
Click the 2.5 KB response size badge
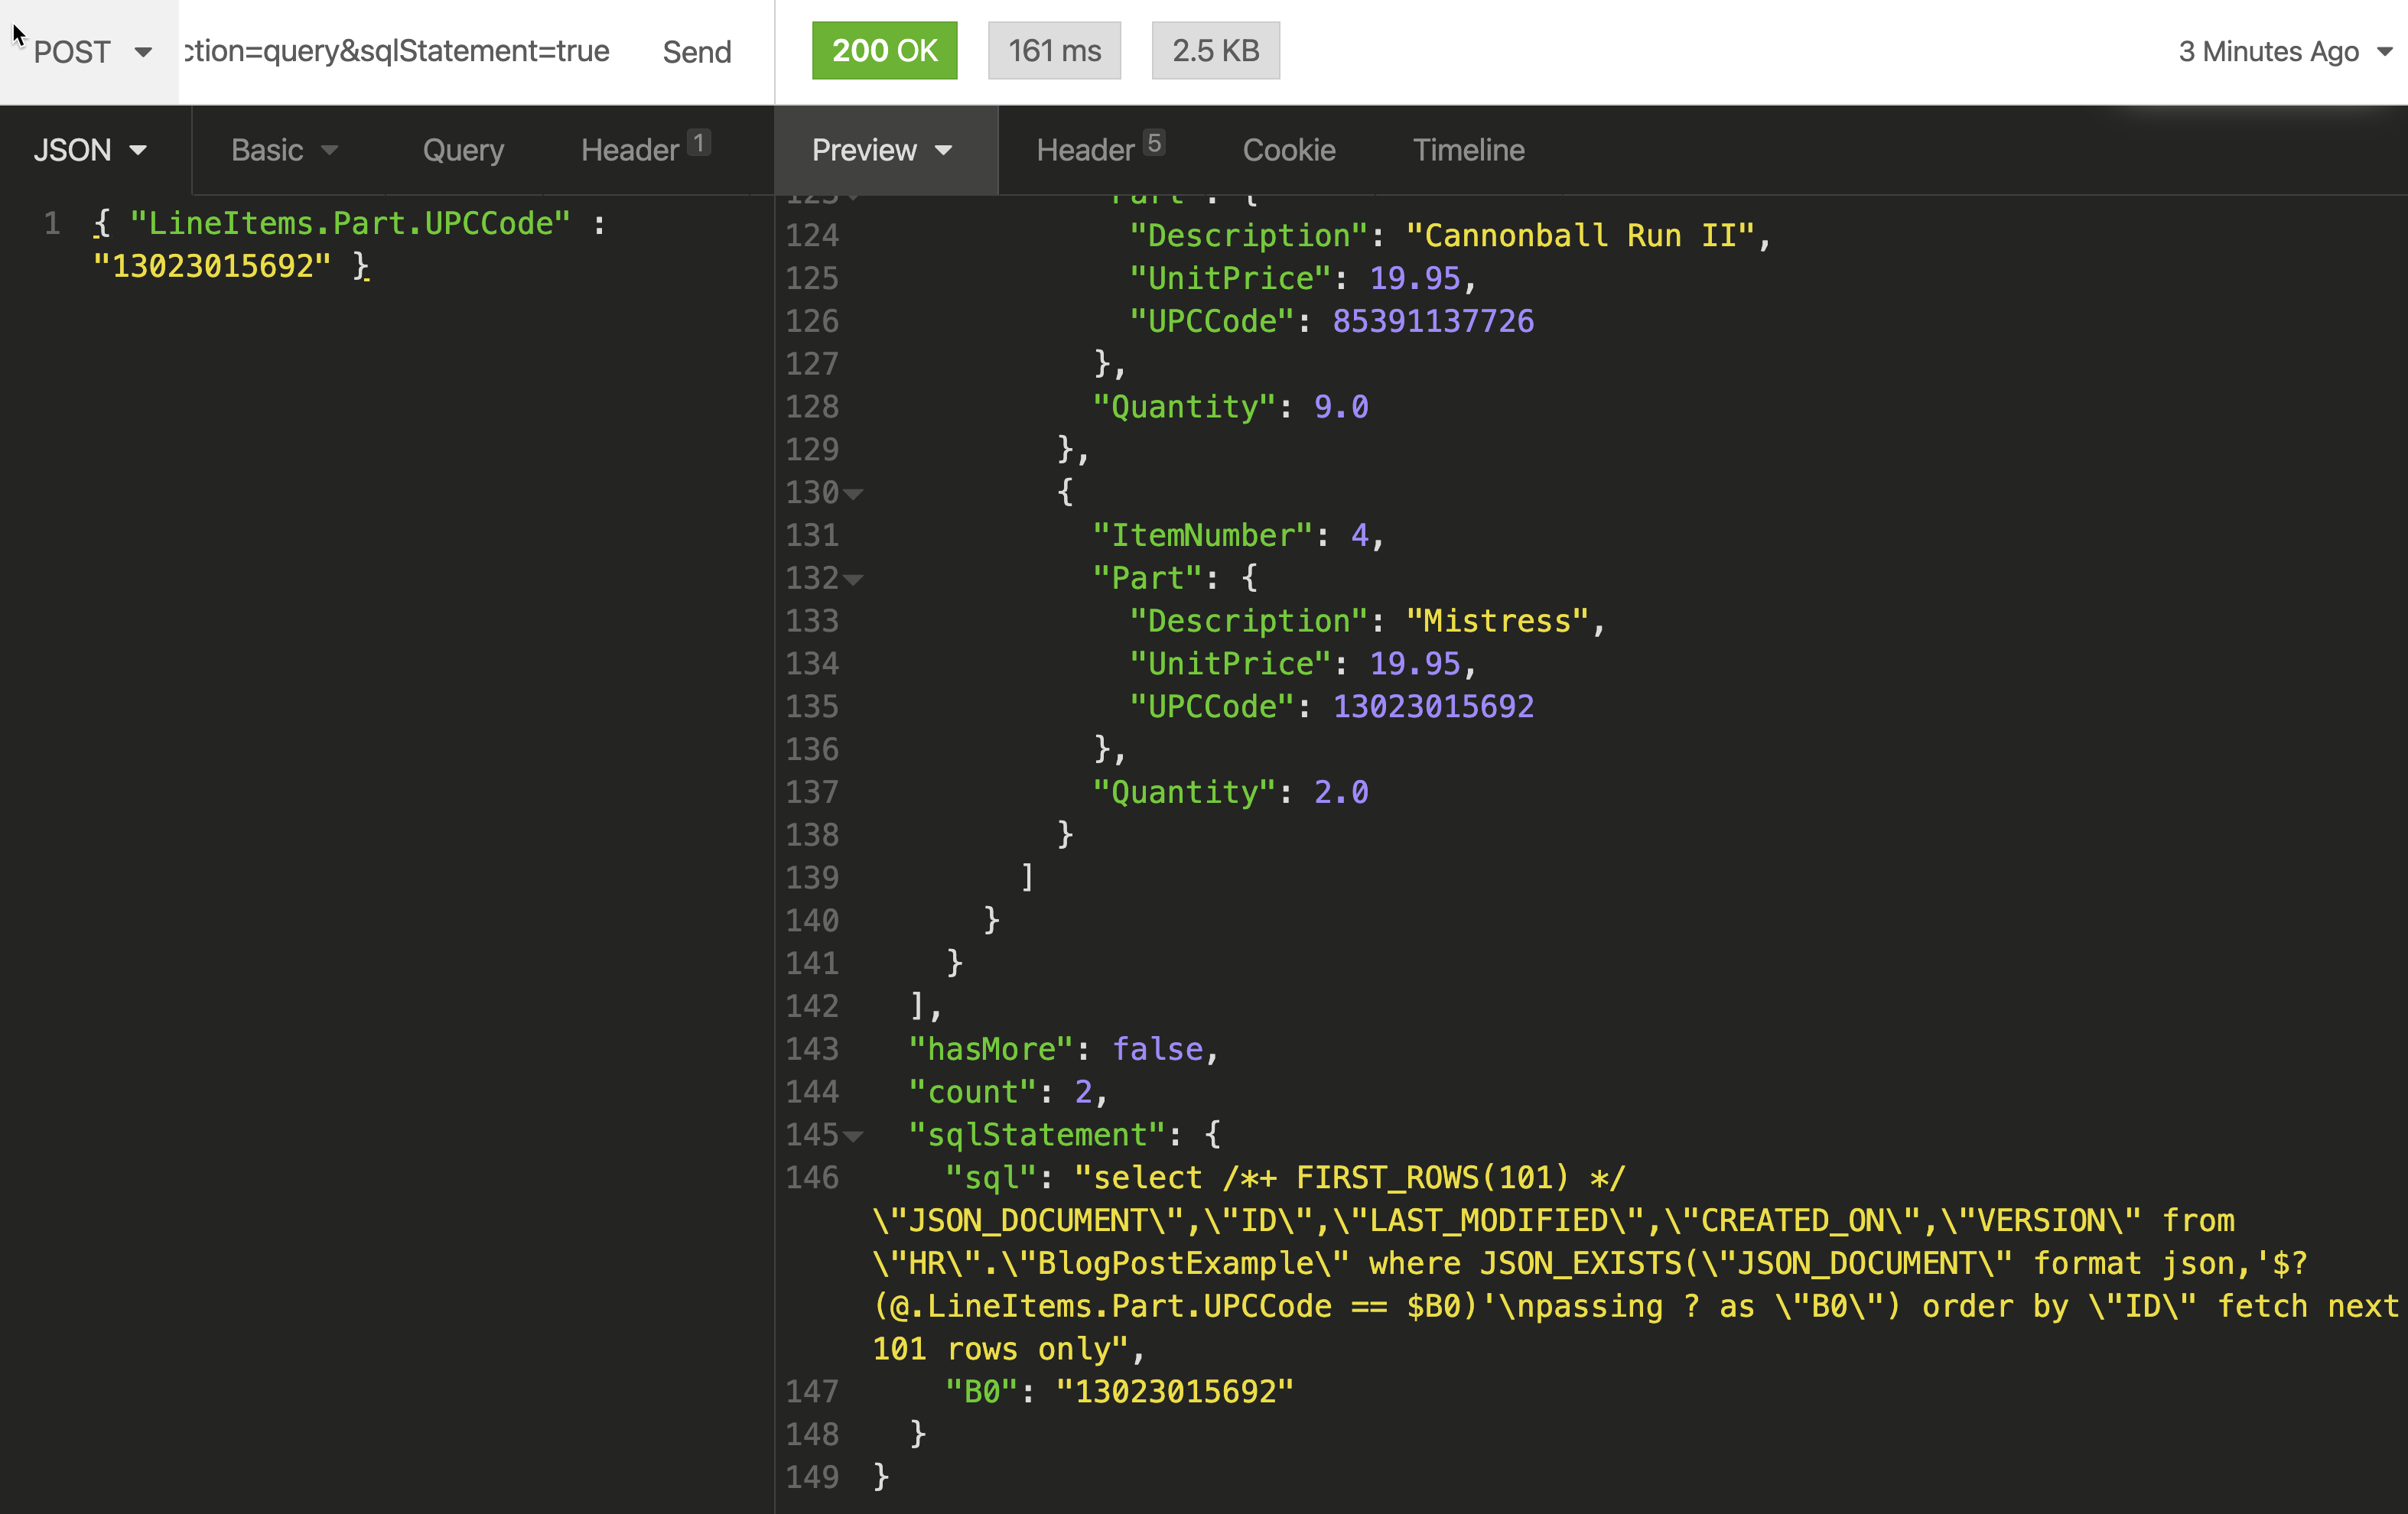pos(1215,51)
